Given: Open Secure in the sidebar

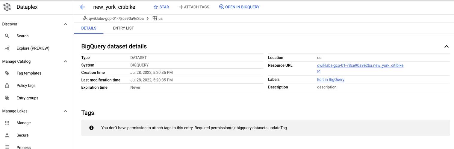Looking at the screenshot, I should point(22,135).
